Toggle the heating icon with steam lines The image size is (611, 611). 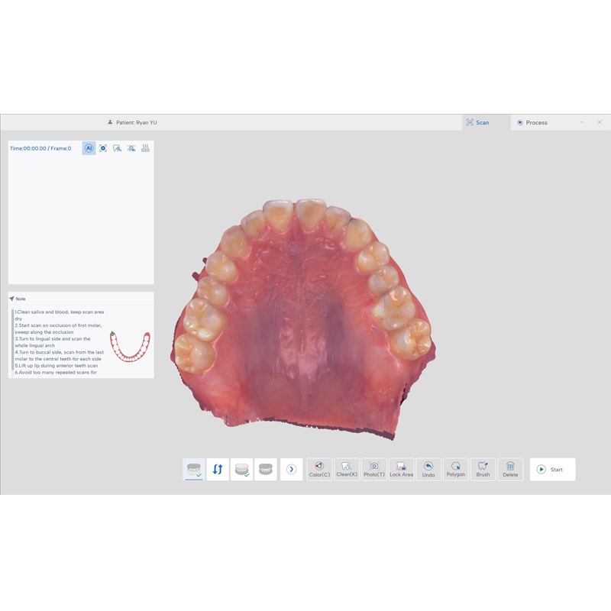(x=145, y=148)
